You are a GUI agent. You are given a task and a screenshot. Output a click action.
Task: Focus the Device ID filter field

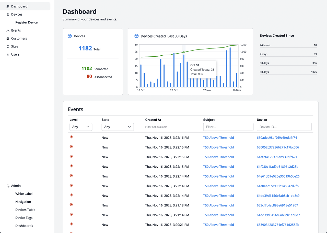(284, 127)
